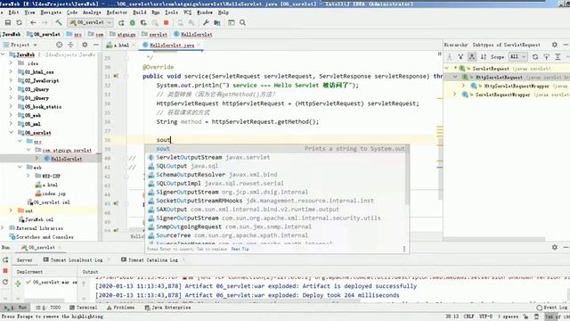
Task: Open the VCS menu
Action: pyautogui.click(x=187, y=12)
